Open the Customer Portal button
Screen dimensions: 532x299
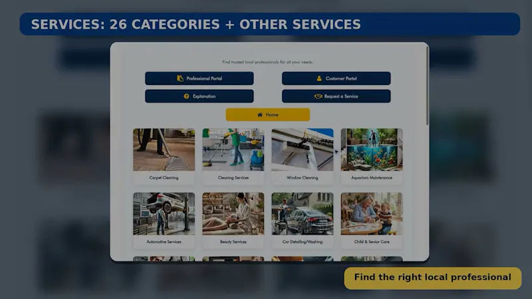pos(336,78)
